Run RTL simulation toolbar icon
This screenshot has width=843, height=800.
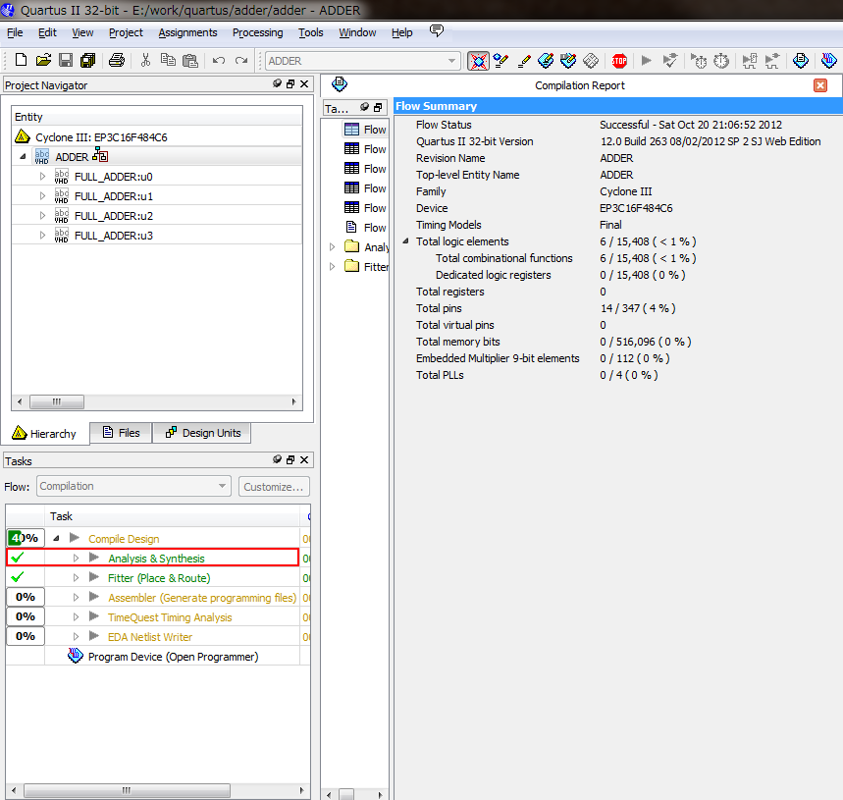click(749, 61)
